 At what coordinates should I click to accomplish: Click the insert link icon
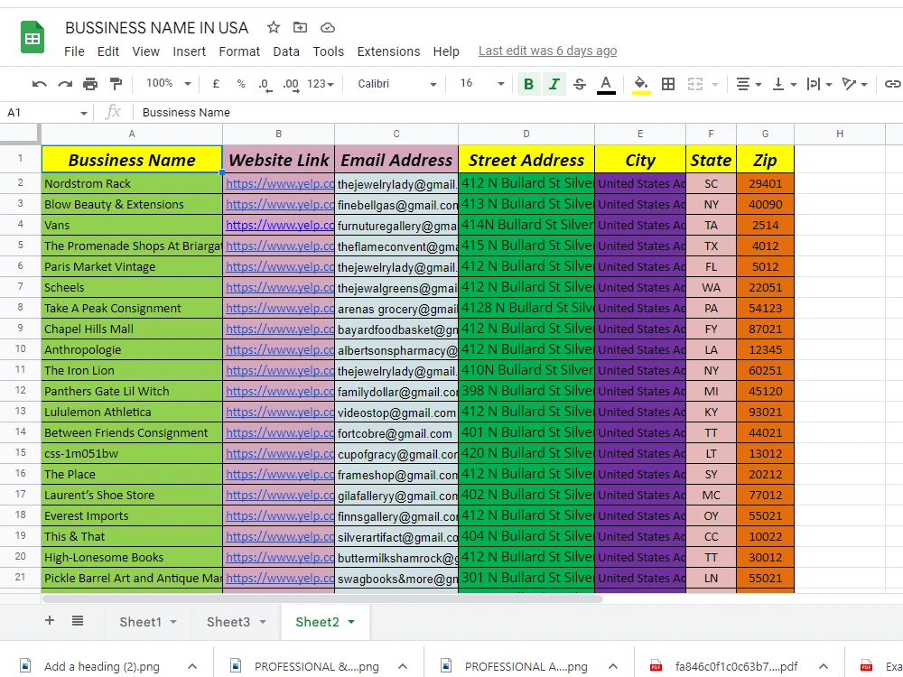(x=892, y=84)
